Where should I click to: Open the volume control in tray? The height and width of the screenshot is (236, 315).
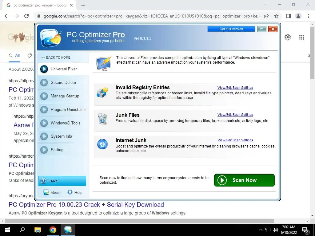click(x=275, y=230)
